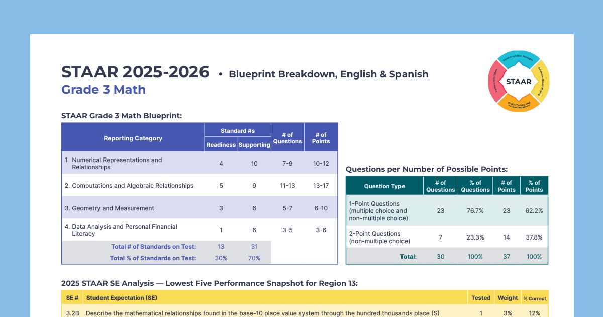
Task: Click the '5-7' questions value
Action: 287,208
